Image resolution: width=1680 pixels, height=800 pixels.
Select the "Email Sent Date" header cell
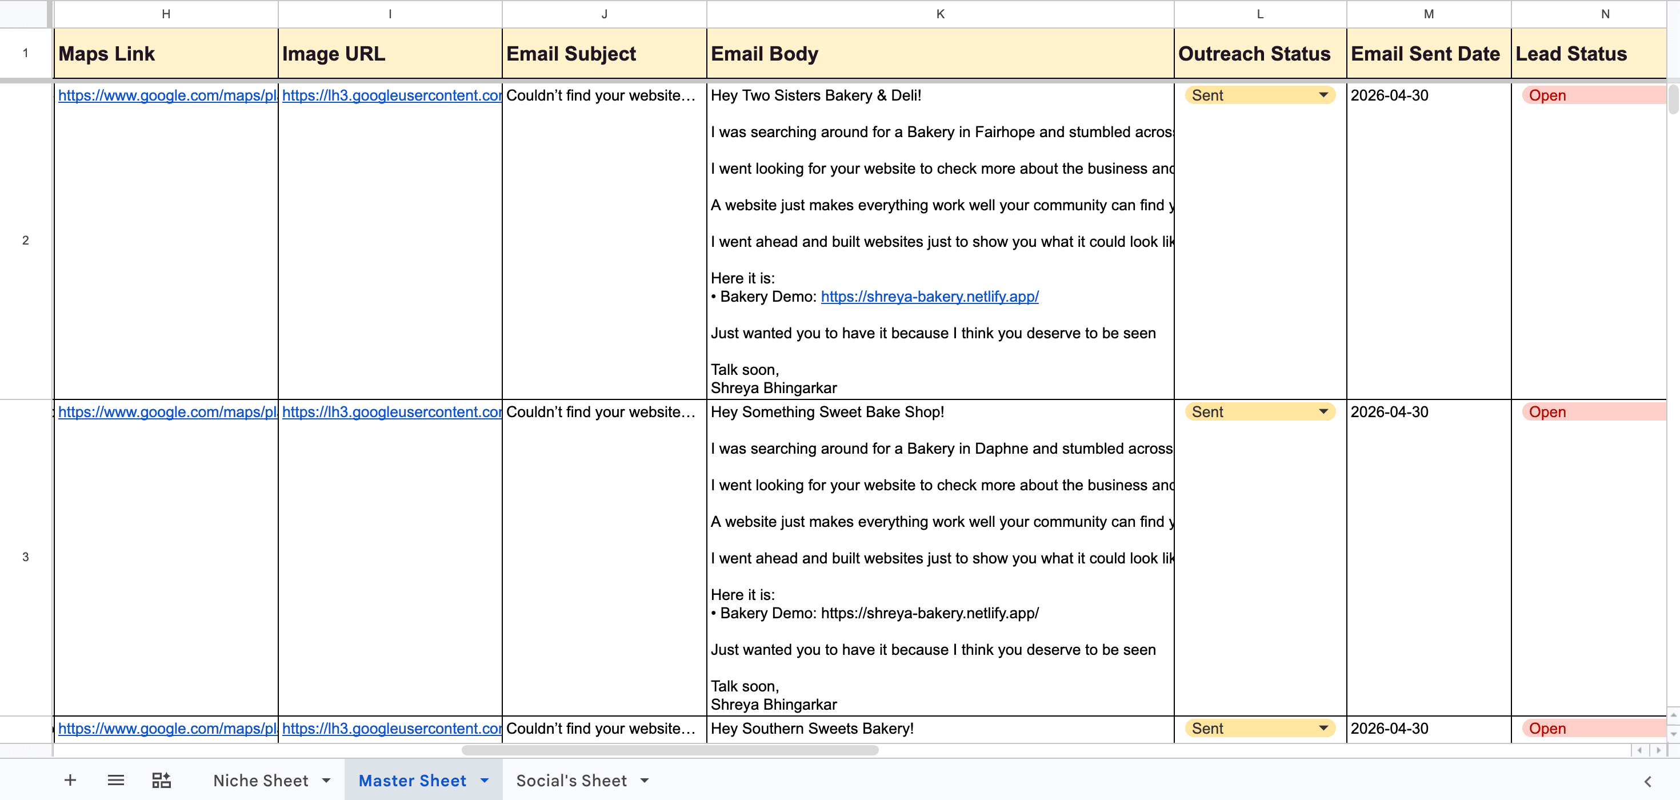point(1428,54)
